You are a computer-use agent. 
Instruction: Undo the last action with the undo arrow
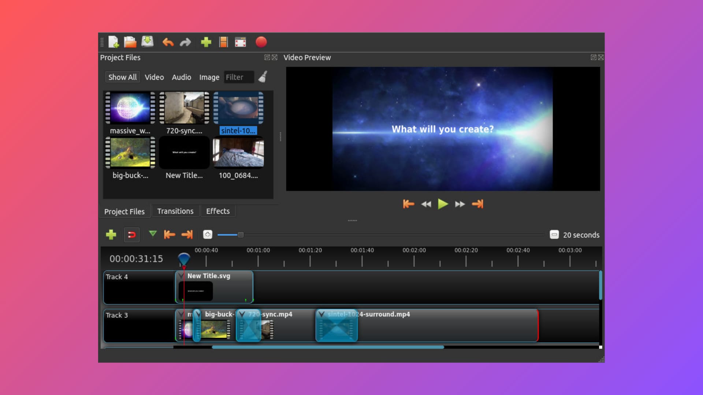pos(168,42)
